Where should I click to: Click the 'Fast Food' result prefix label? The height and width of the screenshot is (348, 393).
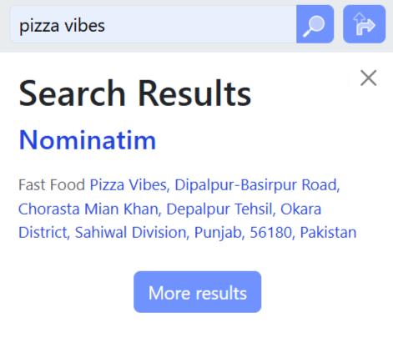coord(52,185)
